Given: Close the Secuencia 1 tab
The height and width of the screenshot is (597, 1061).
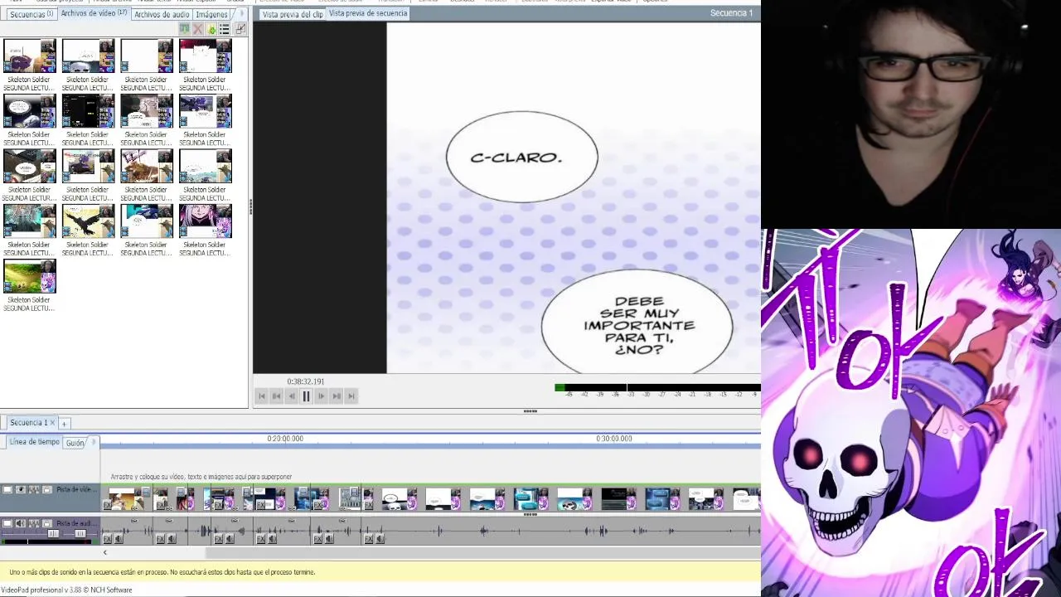Looking at the screenshot, I should point(53,423).
